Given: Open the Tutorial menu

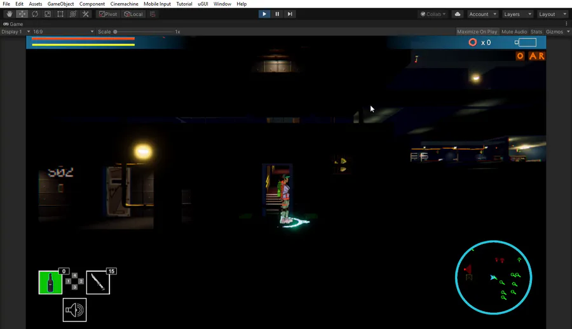Looking at the screenshot, I should tap(184, 4).
